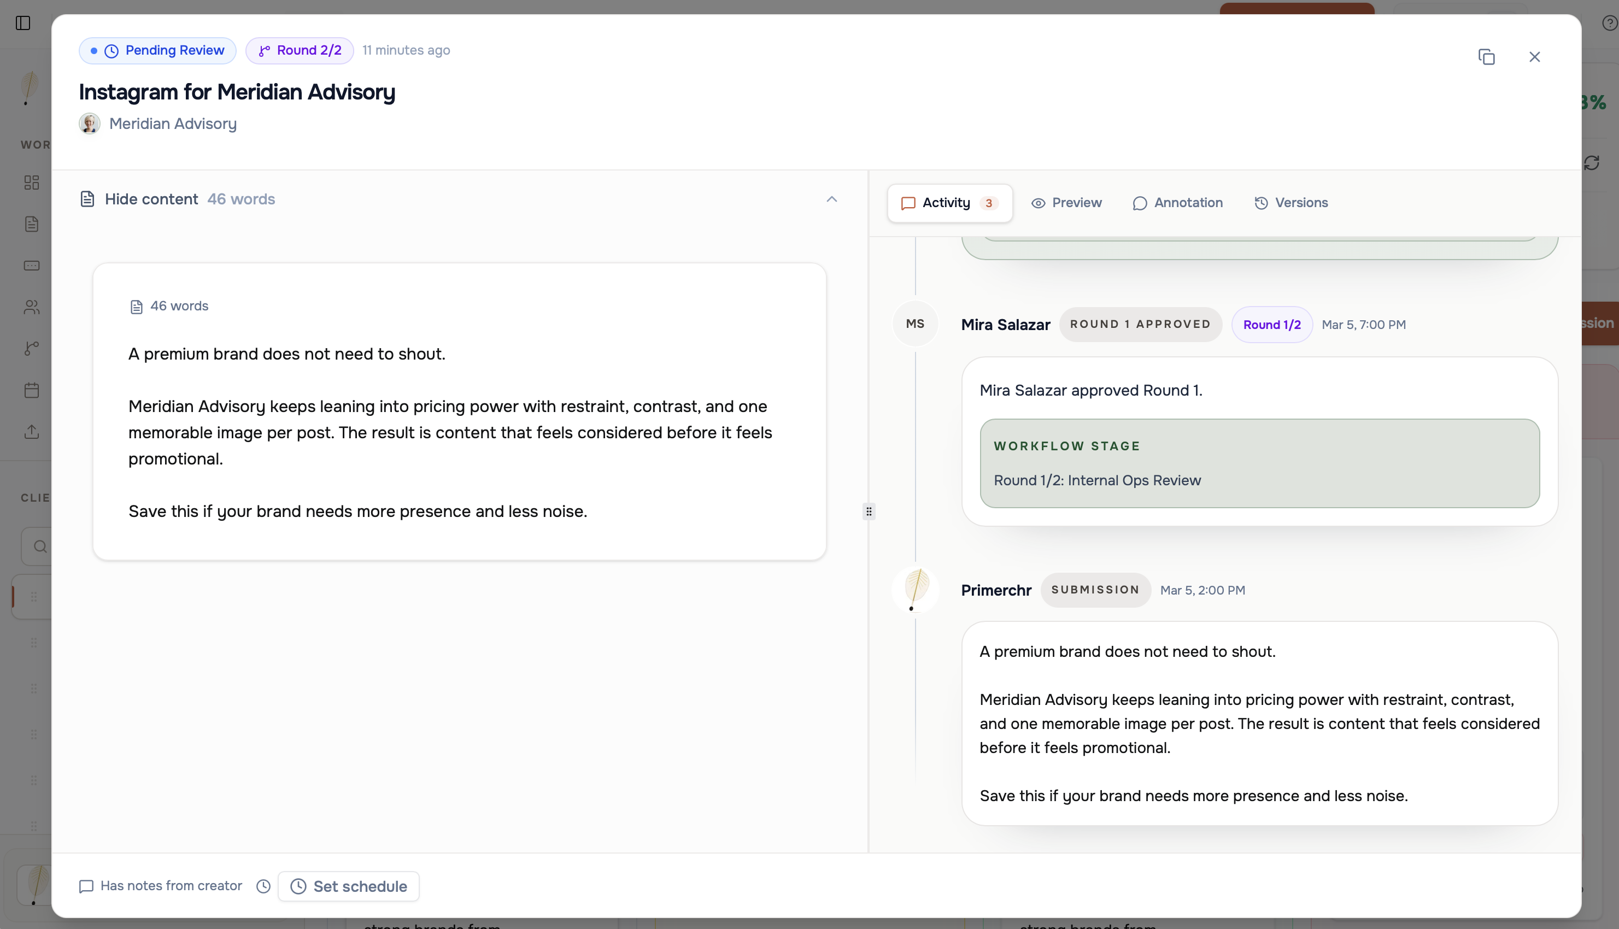Click the text "Mira Salazar approved Round 1."
This screenshot has height=929, width=1619.
1090,391
